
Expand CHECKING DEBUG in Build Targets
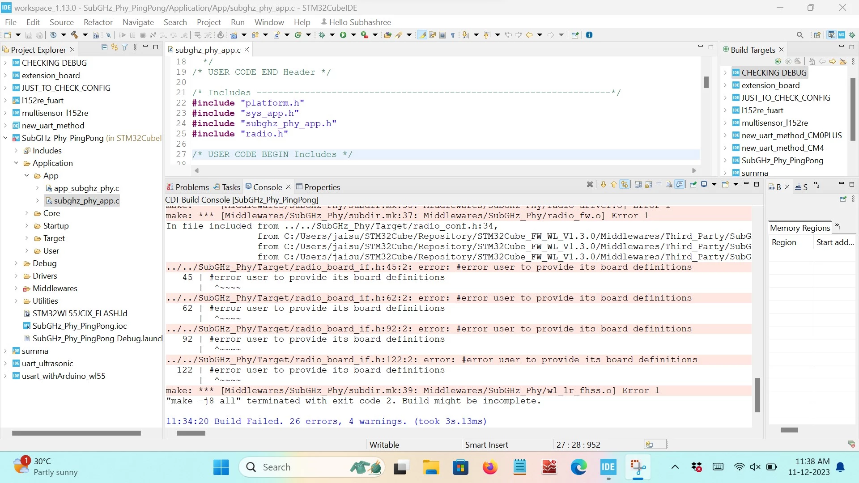point(726,72)
